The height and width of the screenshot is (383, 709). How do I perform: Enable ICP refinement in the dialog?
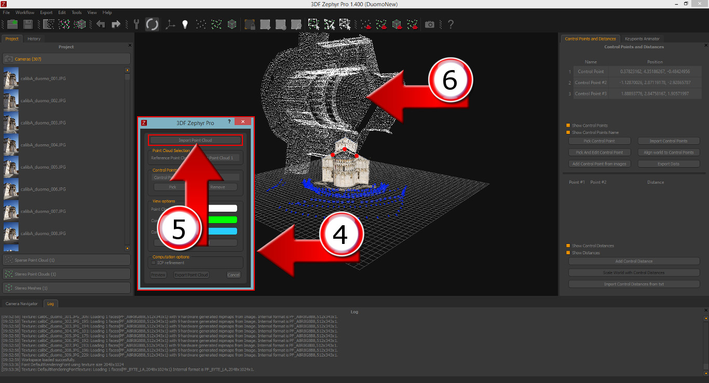pos(154,264)
